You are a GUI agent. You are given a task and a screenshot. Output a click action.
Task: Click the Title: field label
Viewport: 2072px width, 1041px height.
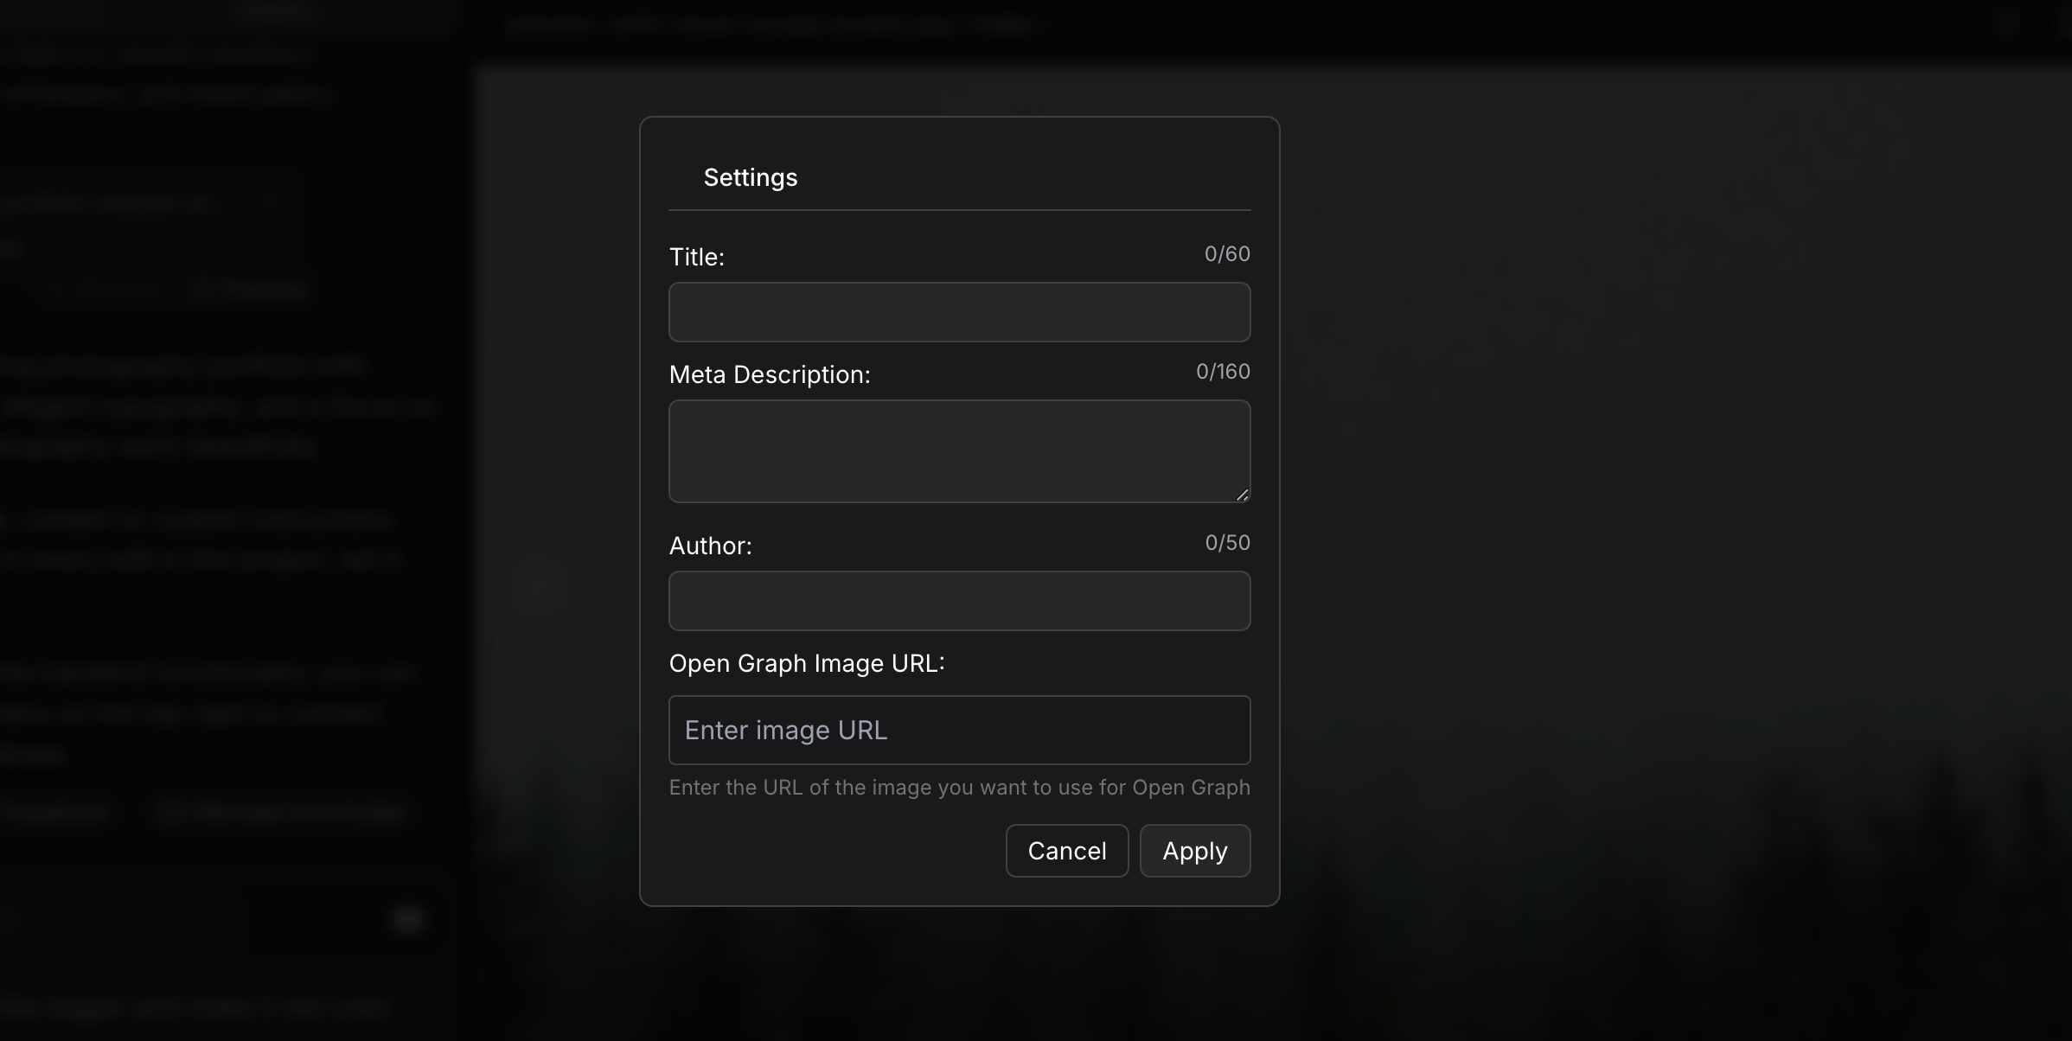[x=696, y=256]
